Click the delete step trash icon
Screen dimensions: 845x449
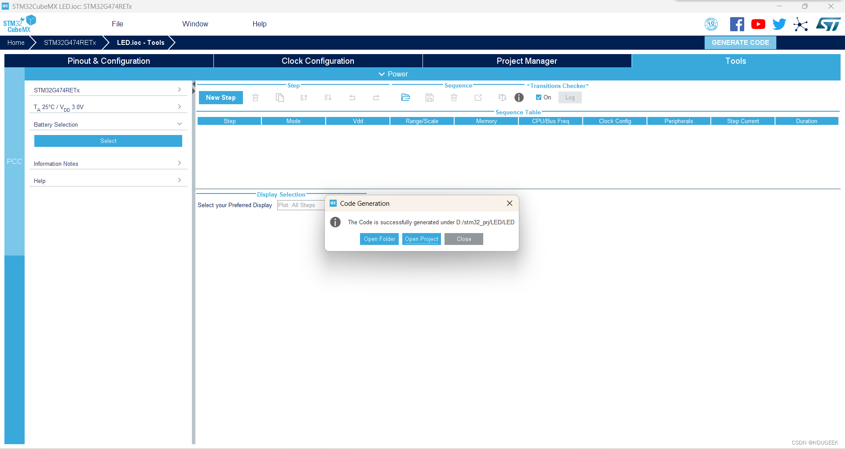tap(255, 98)
